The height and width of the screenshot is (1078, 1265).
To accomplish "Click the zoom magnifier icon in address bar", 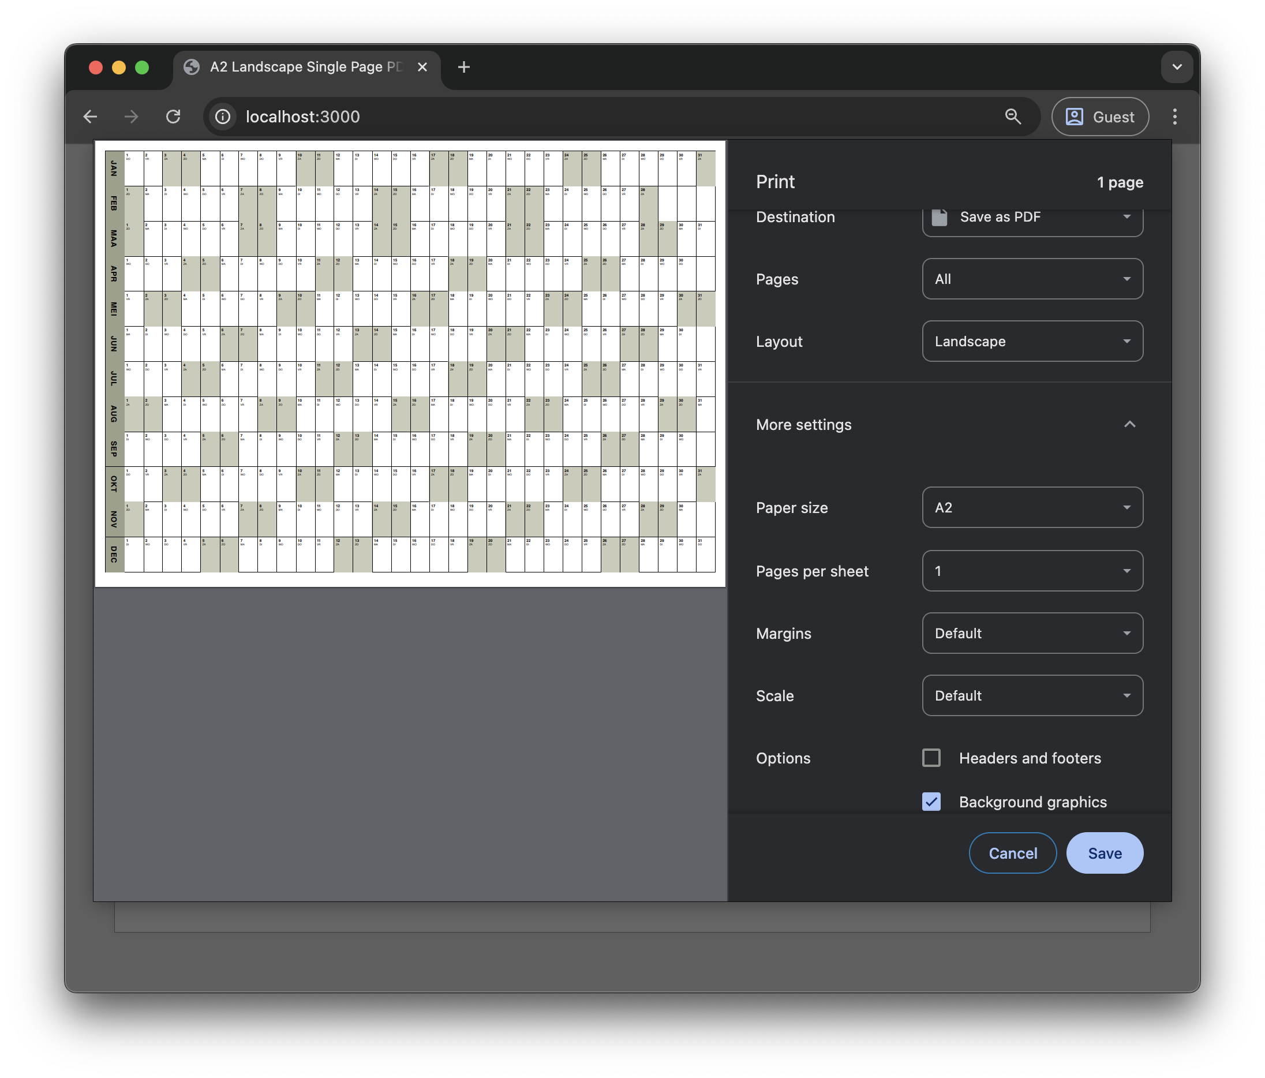I will pyautogui.click(x=1013, y=117).
